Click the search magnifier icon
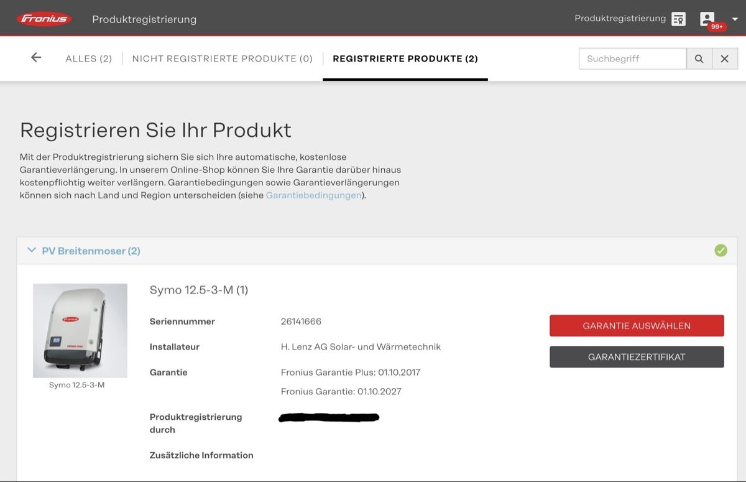This screenshot has width=746, height=482. pos(699,58)
